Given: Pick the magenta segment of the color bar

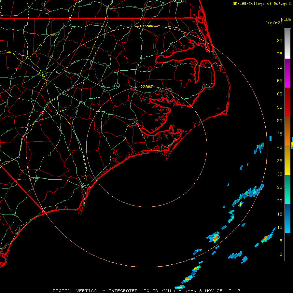Looking at the screenshot, I should click(287, 73).
